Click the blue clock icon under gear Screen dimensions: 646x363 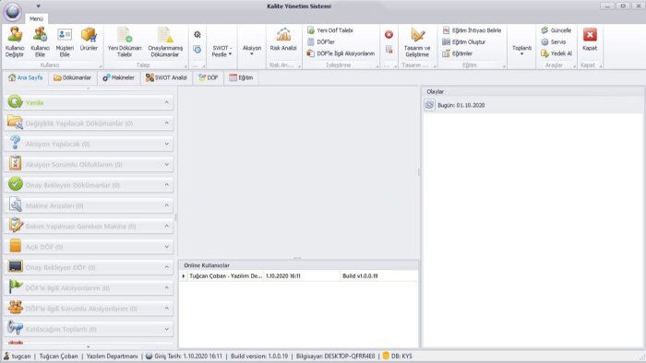tap(197, 50)
